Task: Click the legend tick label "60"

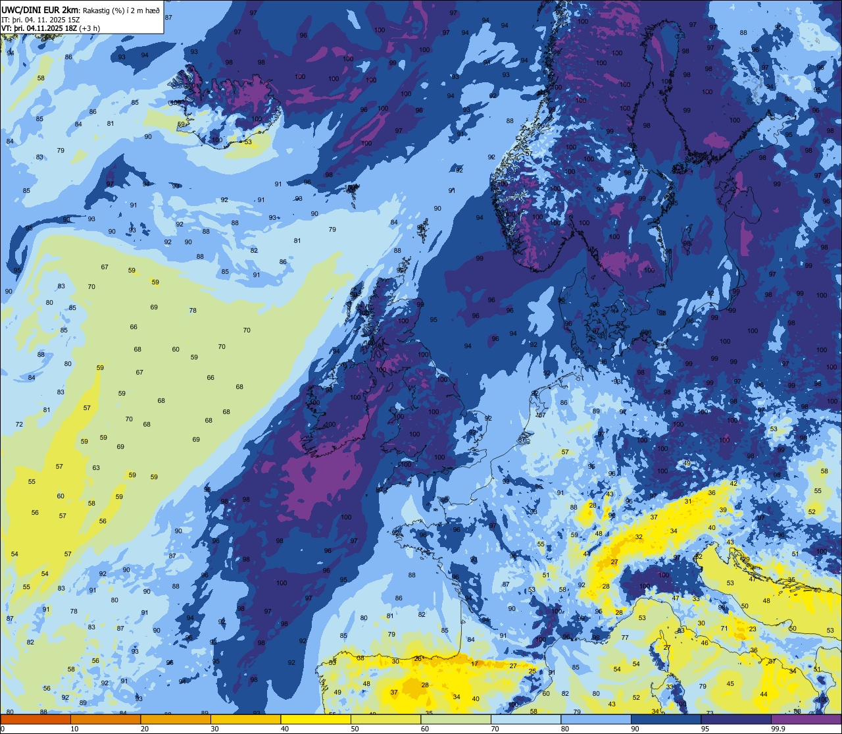Action: click(x=425, y=729)
